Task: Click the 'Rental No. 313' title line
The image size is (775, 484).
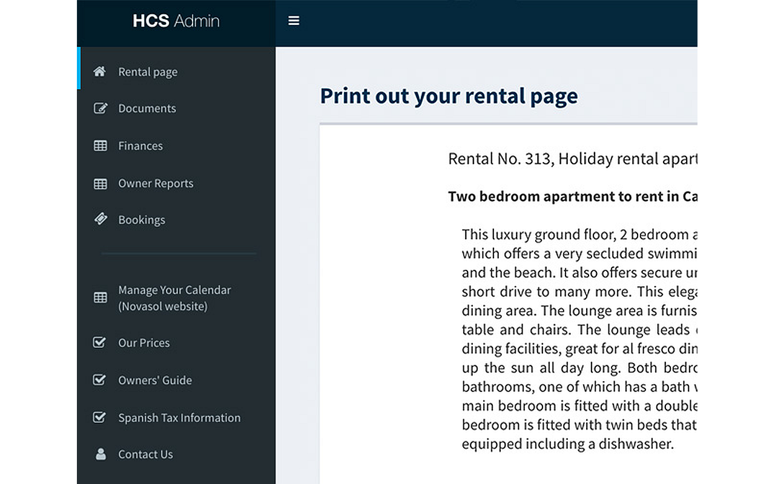Action: pos(573,159)
